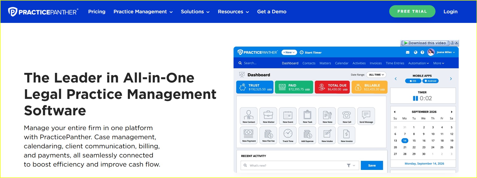This screenshot has width=477, height=178.
Task: Open the Activities tab
Action: tap(359, 63)
